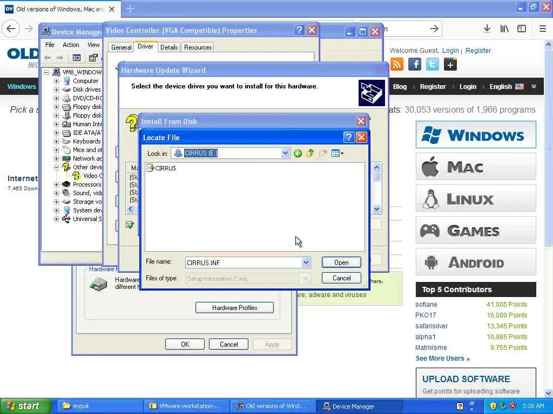Click browser downloads arrow icon

(x=487, y=29)
